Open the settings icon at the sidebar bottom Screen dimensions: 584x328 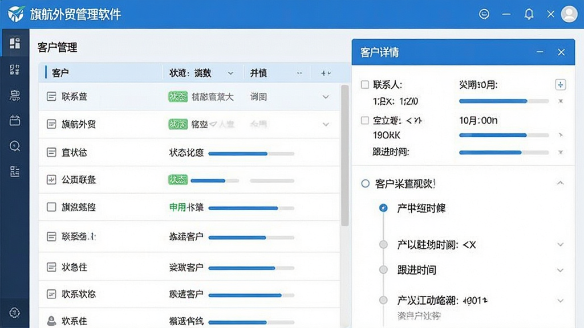point(14,313)
